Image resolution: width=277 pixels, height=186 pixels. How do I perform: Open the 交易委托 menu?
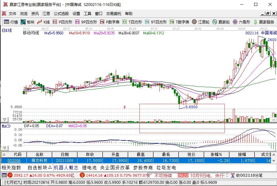pyautogui.click(x=113, y=14)
